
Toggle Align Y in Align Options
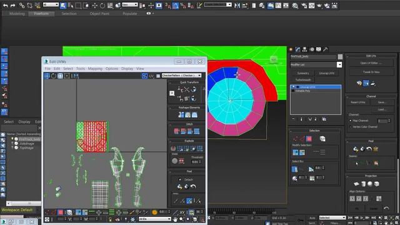coord(359,199)
